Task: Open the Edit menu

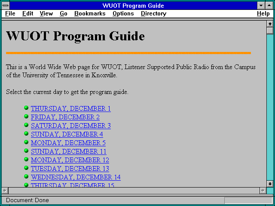Action: [27, 14]
